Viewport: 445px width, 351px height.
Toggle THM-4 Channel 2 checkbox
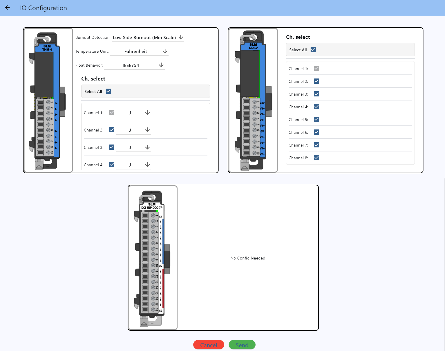112,130
